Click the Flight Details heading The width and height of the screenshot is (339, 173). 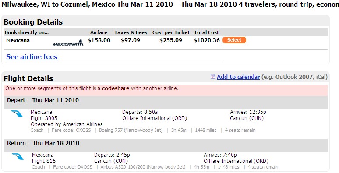[x=28, y=78]
